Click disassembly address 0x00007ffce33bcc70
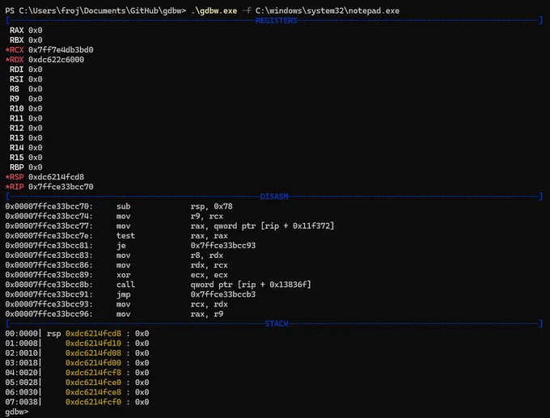 tap(49, 206)
